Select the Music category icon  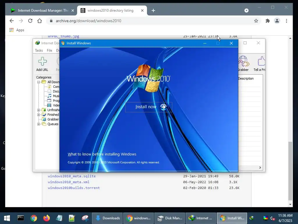[49, 96]
